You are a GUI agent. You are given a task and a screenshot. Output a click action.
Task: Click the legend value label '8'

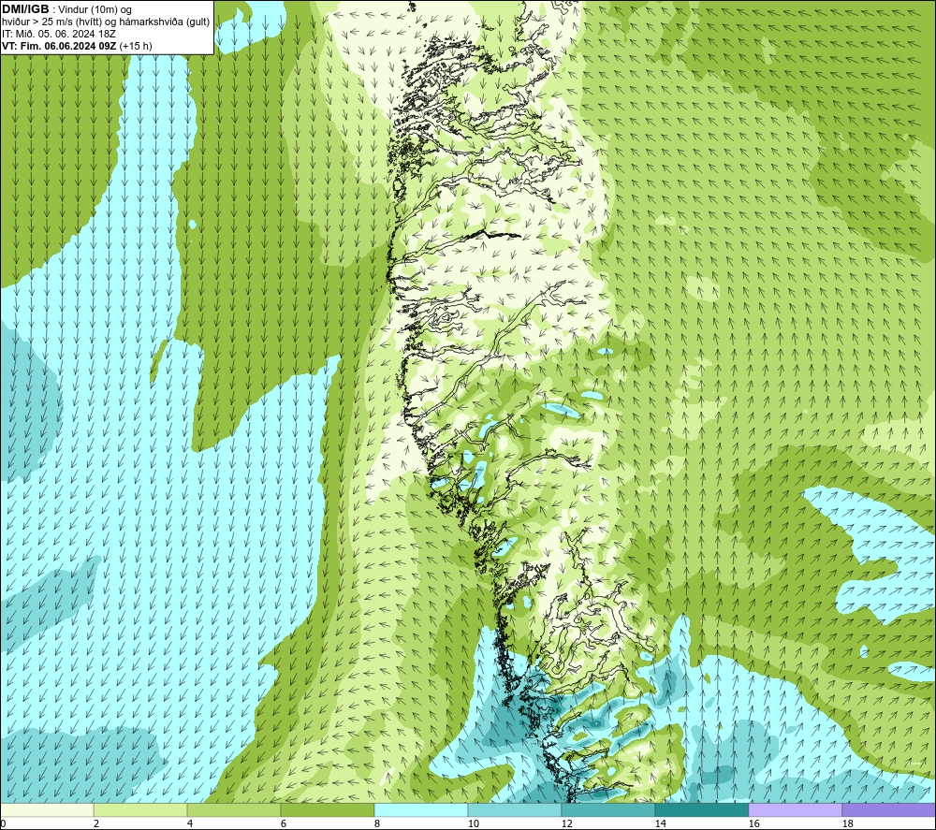pyautogui.click(x=377, y=823)
